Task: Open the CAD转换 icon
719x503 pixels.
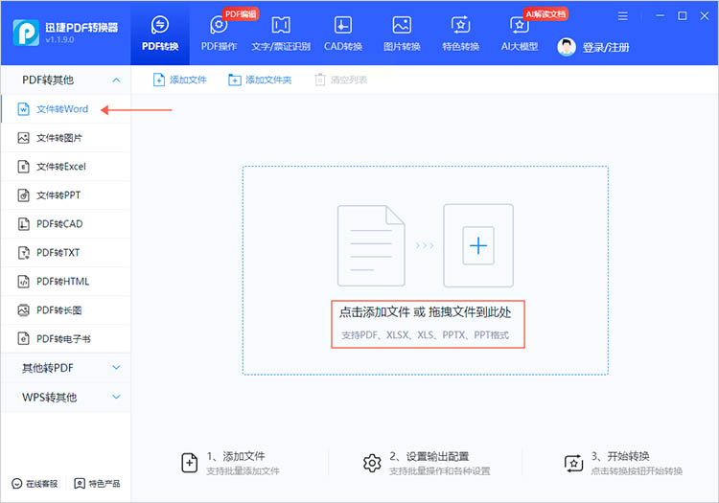Action: point(343,25)
